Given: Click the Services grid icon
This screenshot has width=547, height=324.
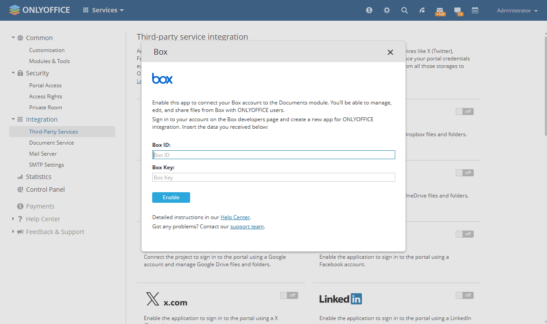Looking at the screenshot, I should click(x=86, y=10).
